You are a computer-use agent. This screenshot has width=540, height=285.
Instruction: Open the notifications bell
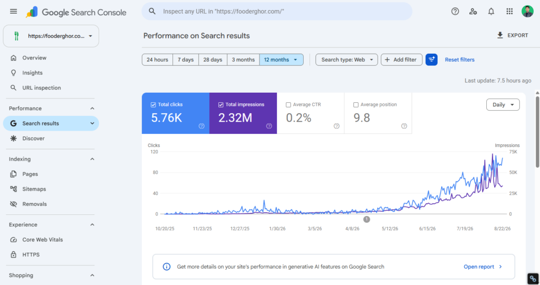[x=491, y=12]
